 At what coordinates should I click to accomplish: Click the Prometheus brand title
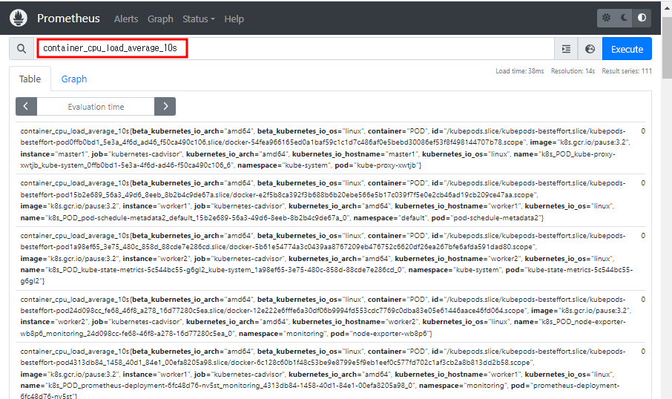(x=68, y=19)
